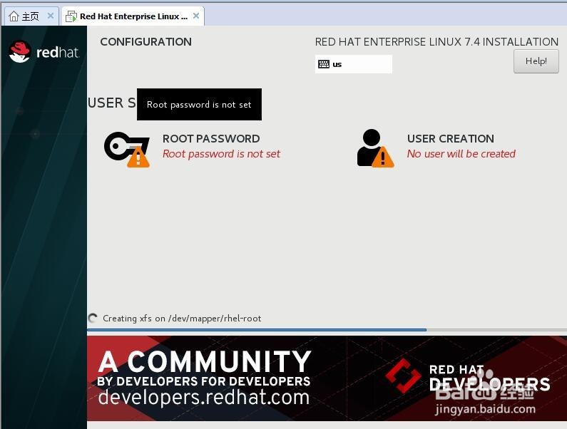
Task: Select the Red Hat Enterprise Linux tab
Action: tap(133, 16)
